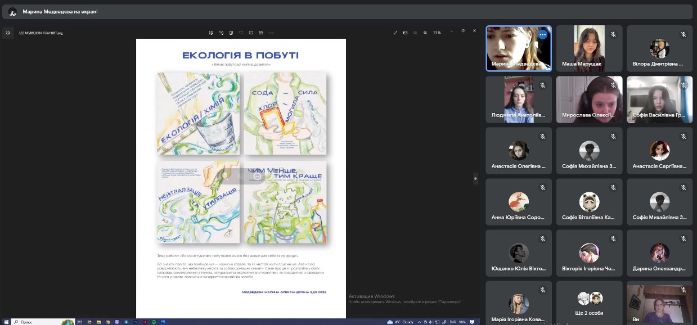Click the Photos app icon beside the file name

tap(8, 33)
